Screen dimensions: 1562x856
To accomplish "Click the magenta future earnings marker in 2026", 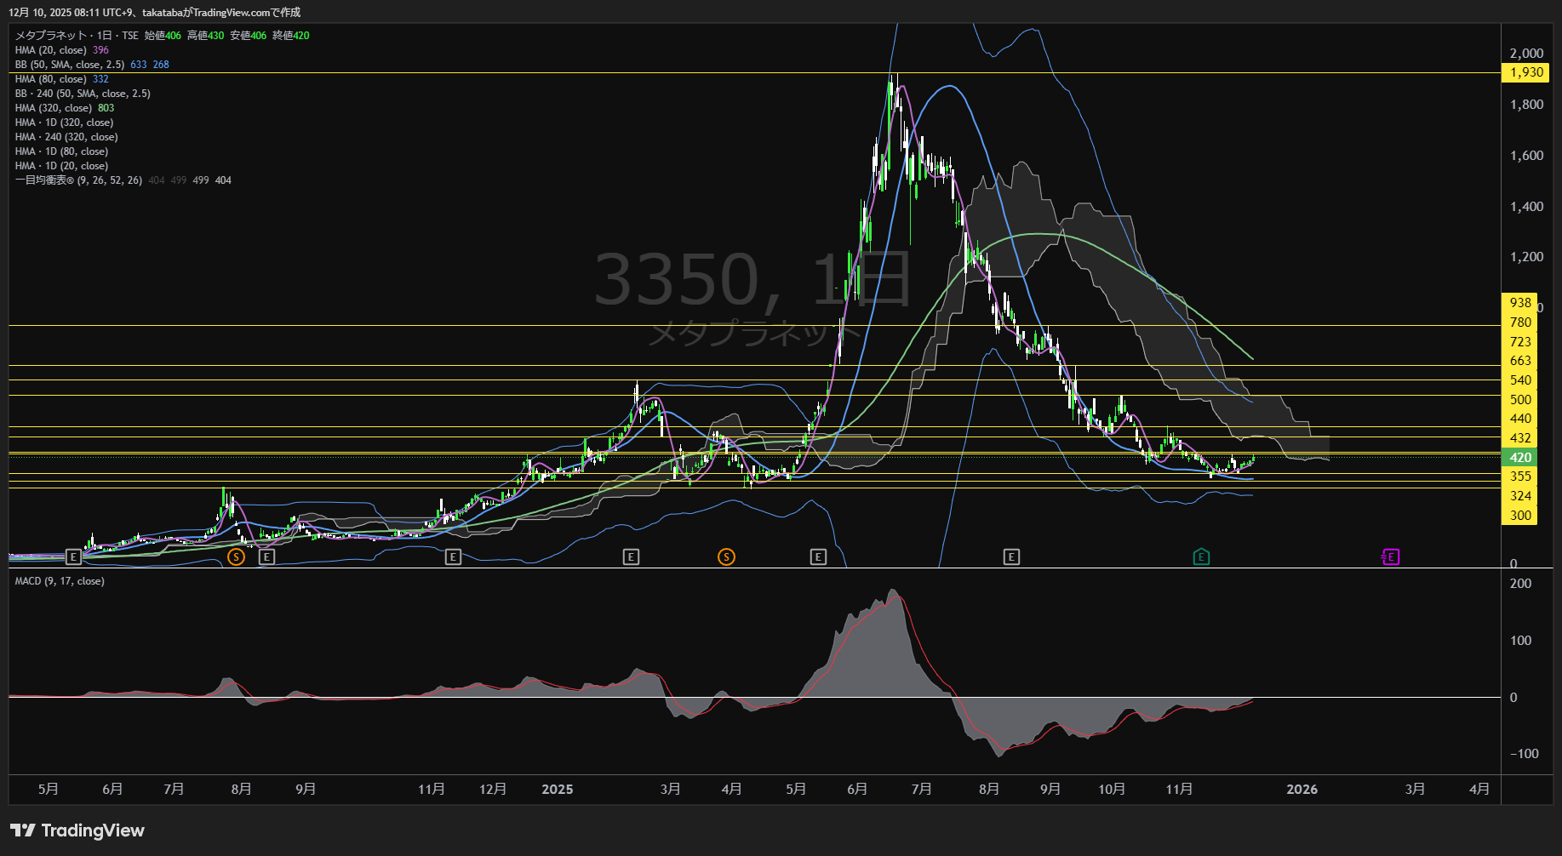I will pyautogui.click(x=1390, y=557).
